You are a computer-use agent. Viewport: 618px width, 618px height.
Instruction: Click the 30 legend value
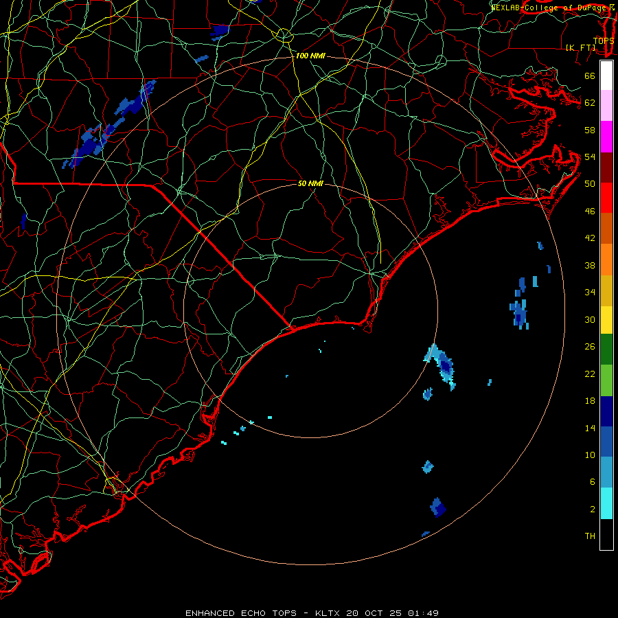pyautogui.click(x=590, y=319)
